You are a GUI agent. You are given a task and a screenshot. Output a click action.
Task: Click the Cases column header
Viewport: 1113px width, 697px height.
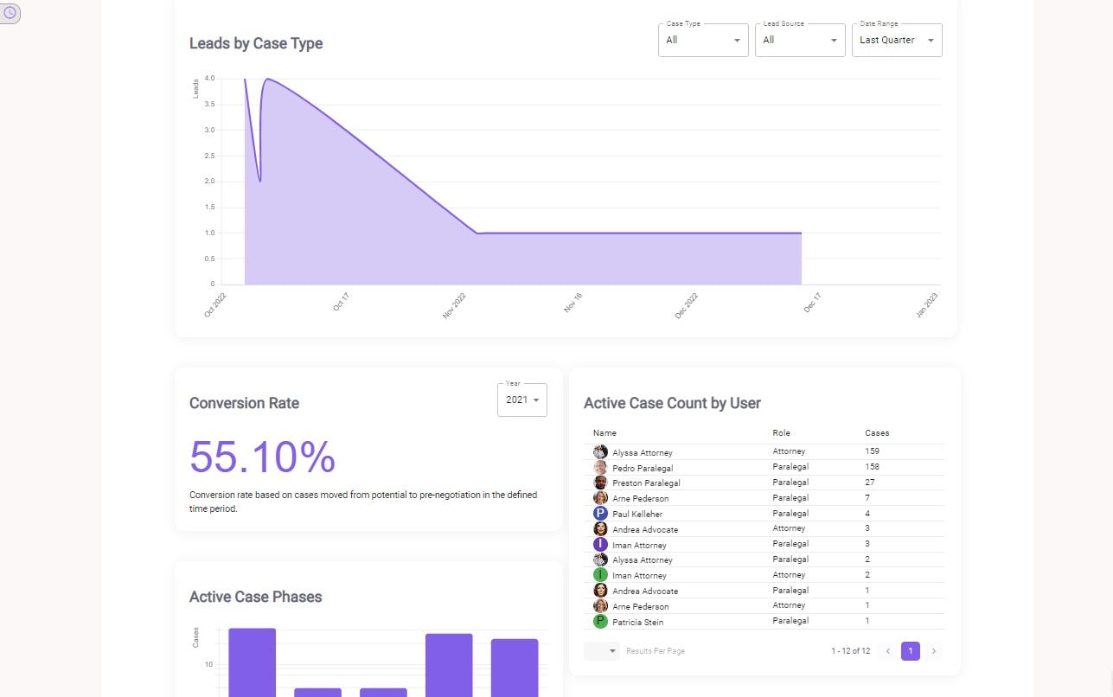tap(877, 432)
